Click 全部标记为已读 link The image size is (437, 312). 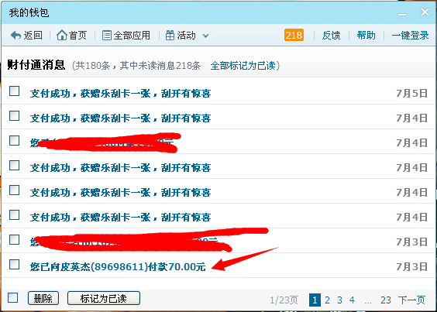click(243, 66)
